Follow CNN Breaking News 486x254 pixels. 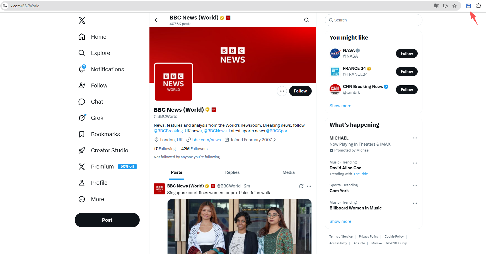pos(407,90)
